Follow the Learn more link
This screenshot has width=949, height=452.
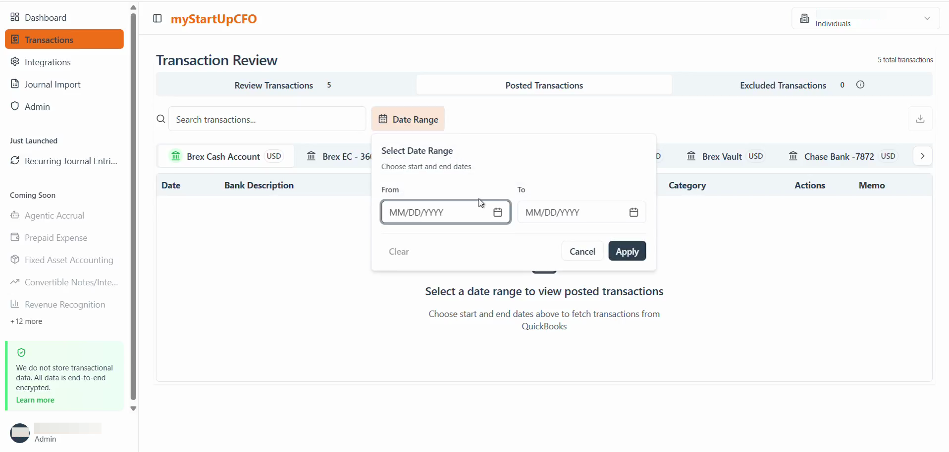point(35,400)
